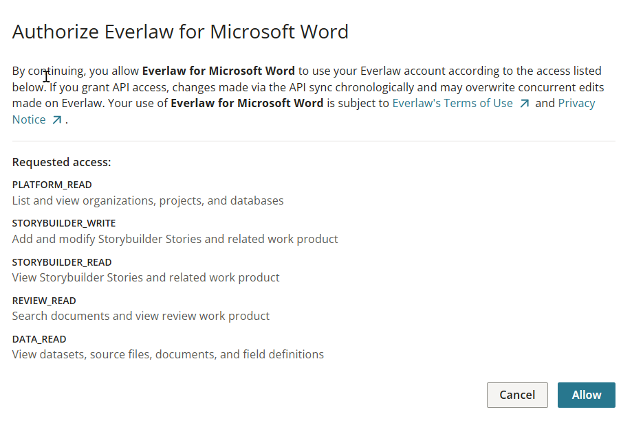Click the STORYBUILDER_WRITE scope label
This screenshot has height=427, width=632.
point(64,223)
